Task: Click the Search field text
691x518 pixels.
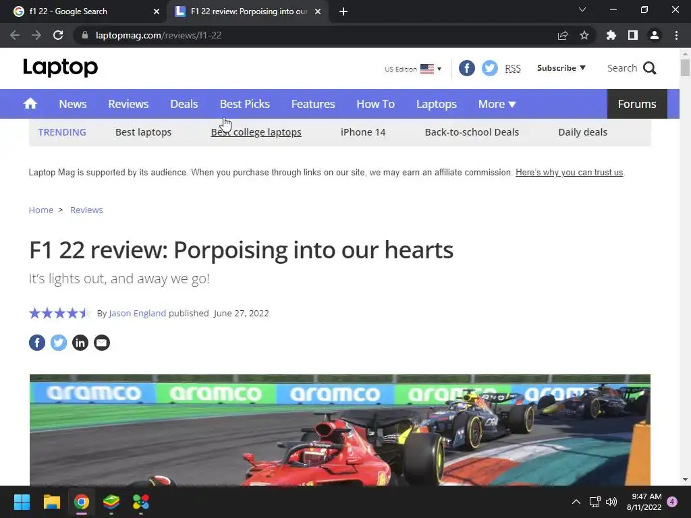Action: point(621,68)
